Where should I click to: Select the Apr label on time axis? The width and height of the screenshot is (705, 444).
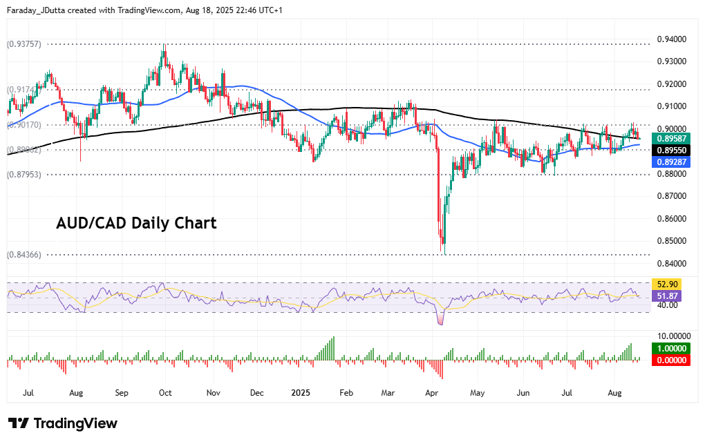[x=433, y=392]
